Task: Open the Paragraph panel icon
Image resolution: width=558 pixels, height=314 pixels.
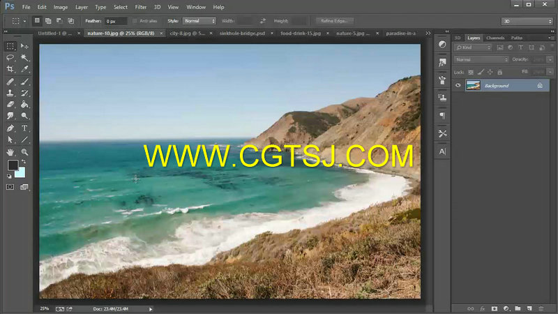Action: [442, 115]
